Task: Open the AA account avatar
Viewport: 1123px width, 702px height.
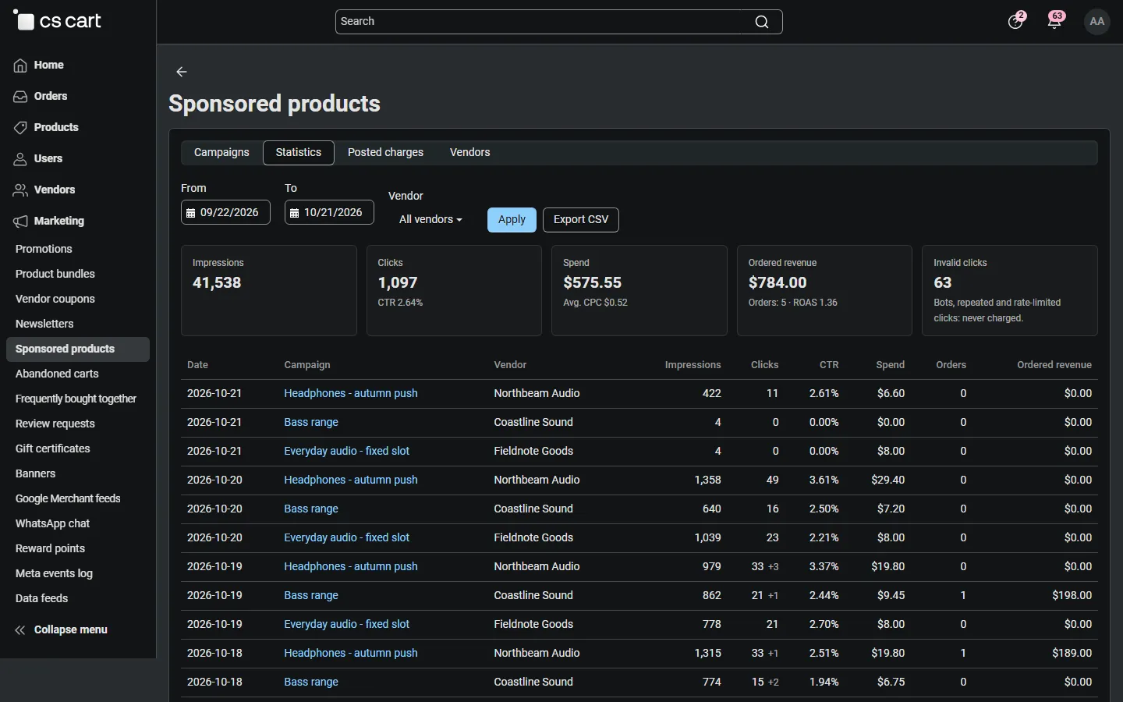Action: point(1097,22)
